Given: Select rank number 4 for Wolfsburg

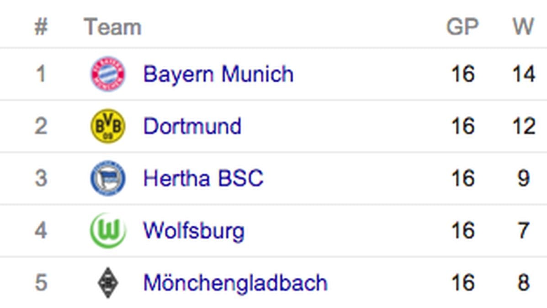Looking at the screenshot, I should [x=41, y=230].
